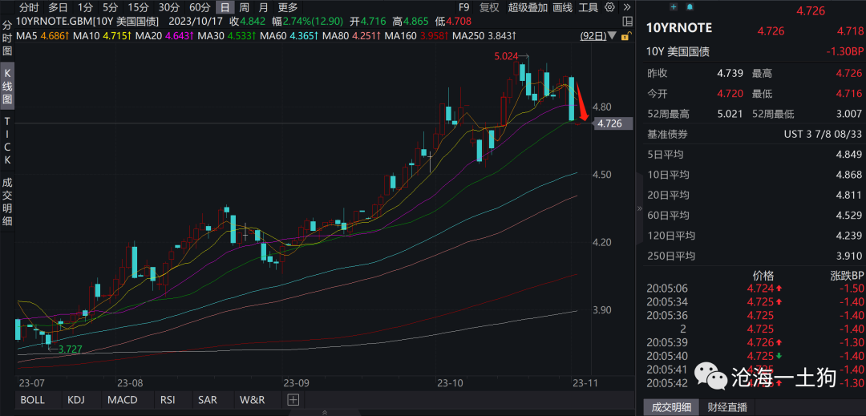Click the MA10 4.715 legend label
Image resolution: width=866 pixels, height=416 pixels.
101,36
